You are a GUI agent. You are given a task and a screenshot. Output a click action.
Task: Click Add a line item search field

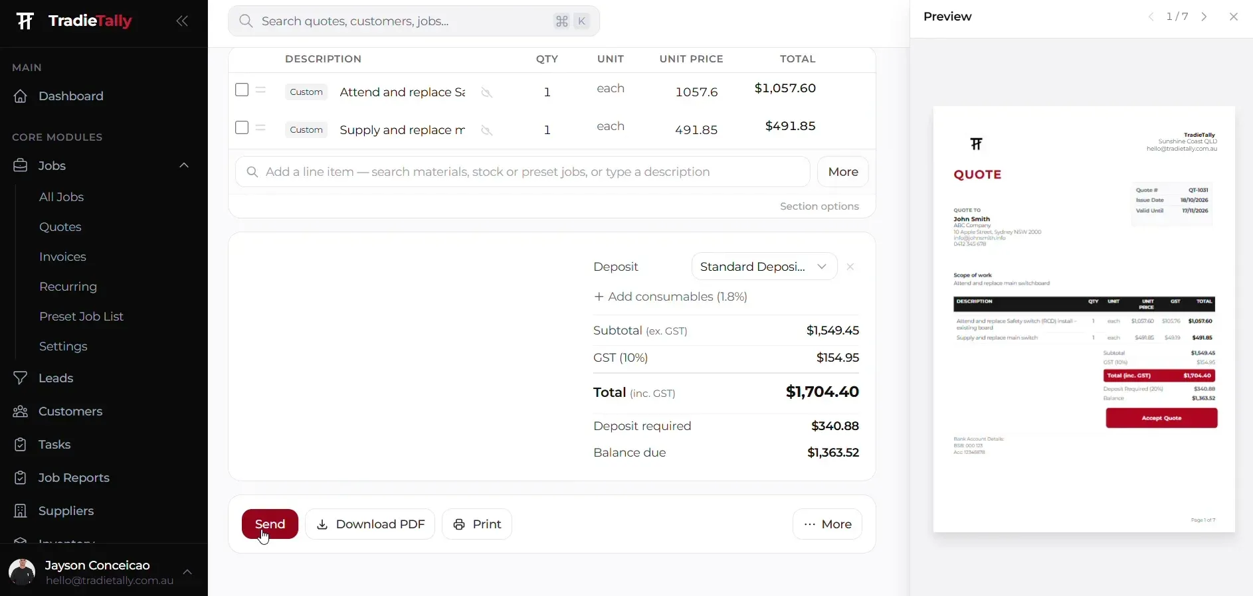click(x=522, y=172)
